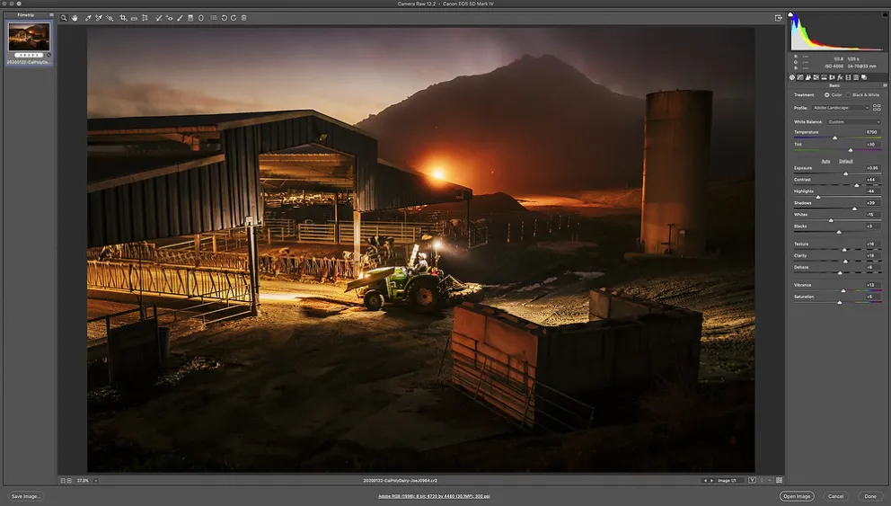The width and height of the screenshot is (891, 506).
Task: Select the Straighten tool
Action: (x=134, y=18)
